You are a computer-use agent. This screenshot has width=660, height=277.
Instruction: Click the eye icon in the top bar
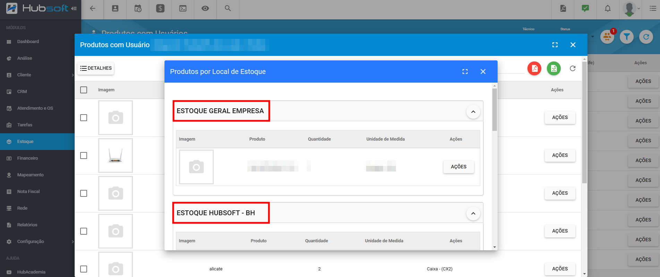[x=205, y=8]
